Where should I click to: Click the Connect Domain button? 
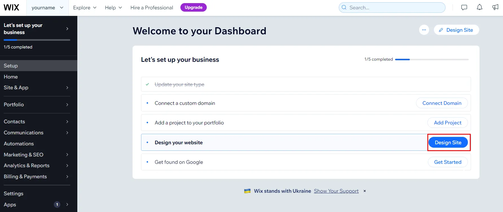[442, 103]
